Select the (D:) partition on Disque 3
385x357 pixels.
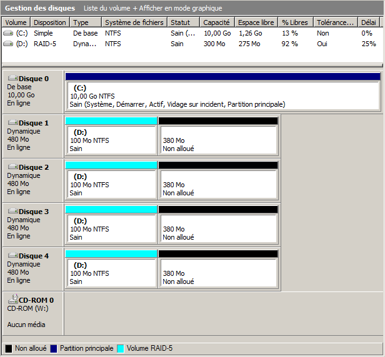[x=111, y=228]
